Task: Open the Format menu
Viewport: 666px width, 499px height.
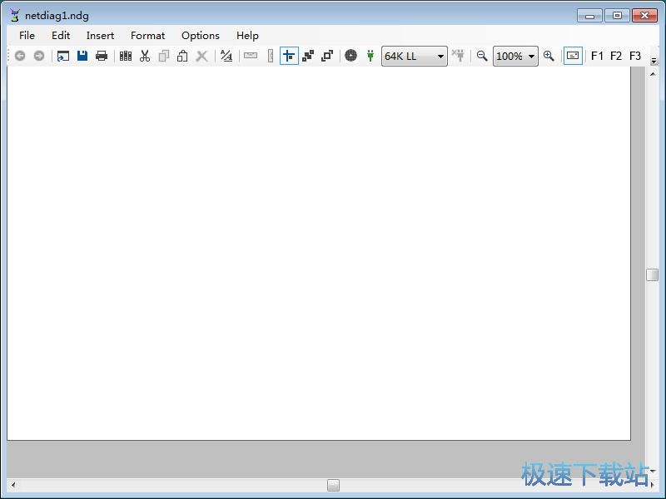Action: tap(147, 36)
